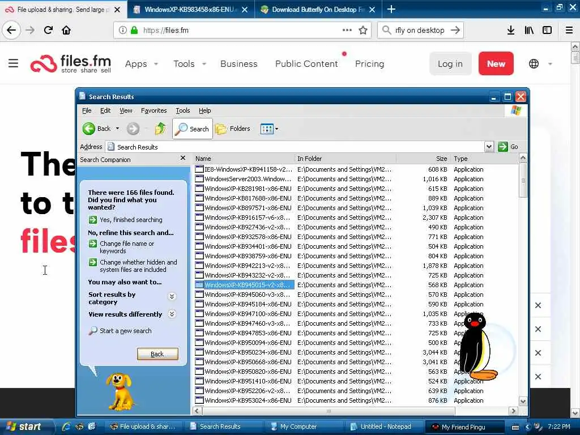Screen dimensions: 580x435
Task: Switch to My Friend Pingu taskbar button
Action: 464,427
